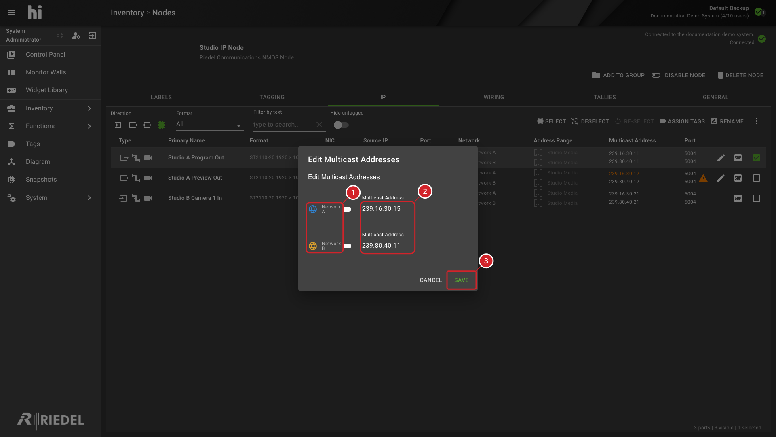Open SDP for Studio A Program Out
The width and height of the screenshot is (776, 437).
[738, 158]
